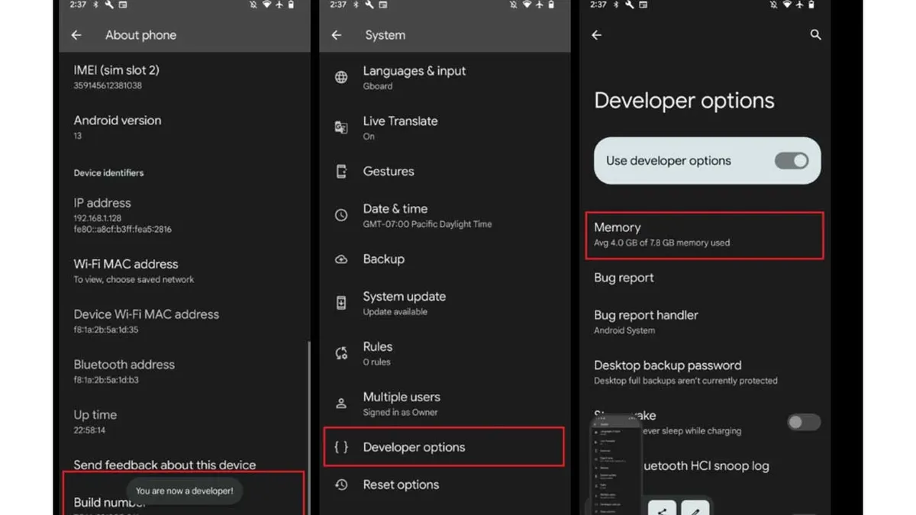Tap the Rules icon
The image size is (916, 515).
click(341, 353)
